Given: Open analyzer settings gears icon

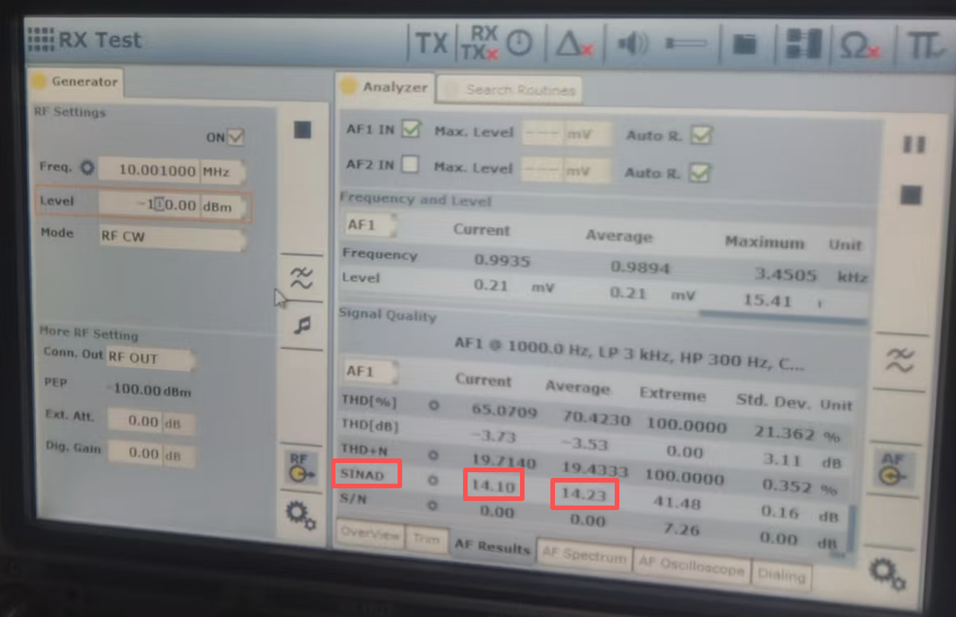Looking at the screenshot, I should (887, 574).
